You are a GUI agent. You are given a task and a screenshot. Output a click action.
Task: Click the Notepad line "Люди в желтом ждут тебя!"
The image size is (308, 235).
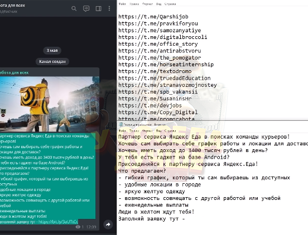point(156,212)
